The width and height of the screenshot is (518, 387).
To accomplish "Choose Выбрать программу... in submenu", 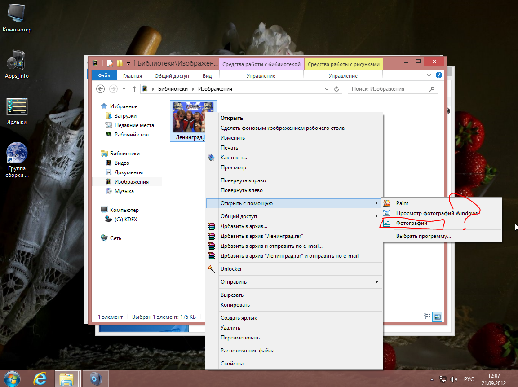I will click(441, 236).
